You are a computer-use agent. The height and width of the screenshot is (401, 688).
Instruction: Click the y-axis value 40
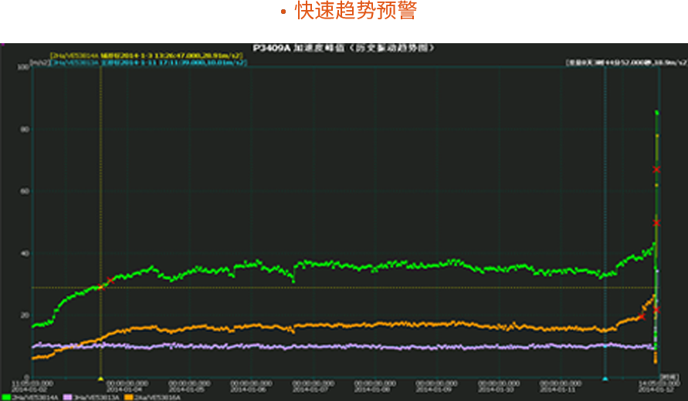[25, 253]
